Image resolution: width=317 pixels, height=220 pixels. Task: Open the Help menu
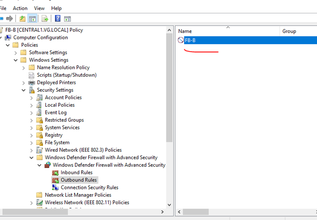tap(56, 8)
